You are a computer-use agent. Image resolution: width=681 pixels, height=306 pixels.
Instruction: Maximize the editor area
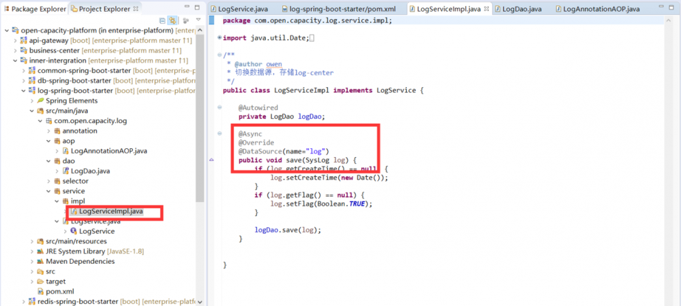(672, 7)
